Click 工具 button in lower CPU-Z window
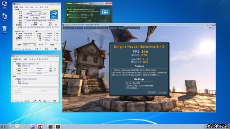 coord(35,101)
